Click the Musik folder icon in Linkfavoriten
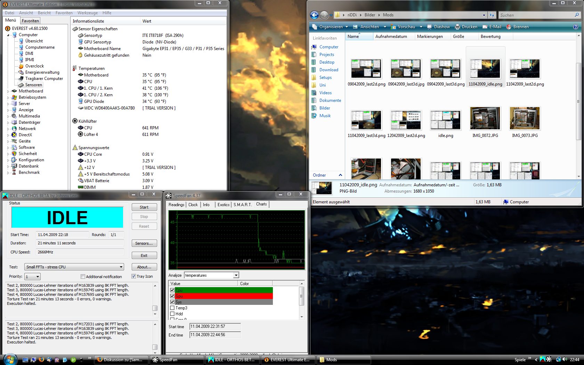Image resolution: width=584 pixels, height=365 pixels. pos(314,116)
